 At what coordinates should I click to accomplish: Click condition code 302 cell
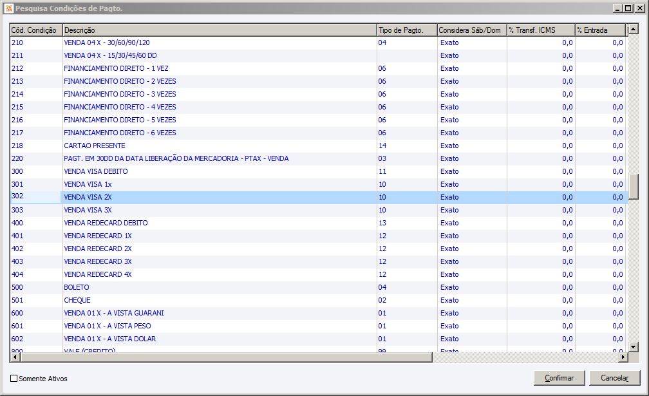(x=36, y=197)
